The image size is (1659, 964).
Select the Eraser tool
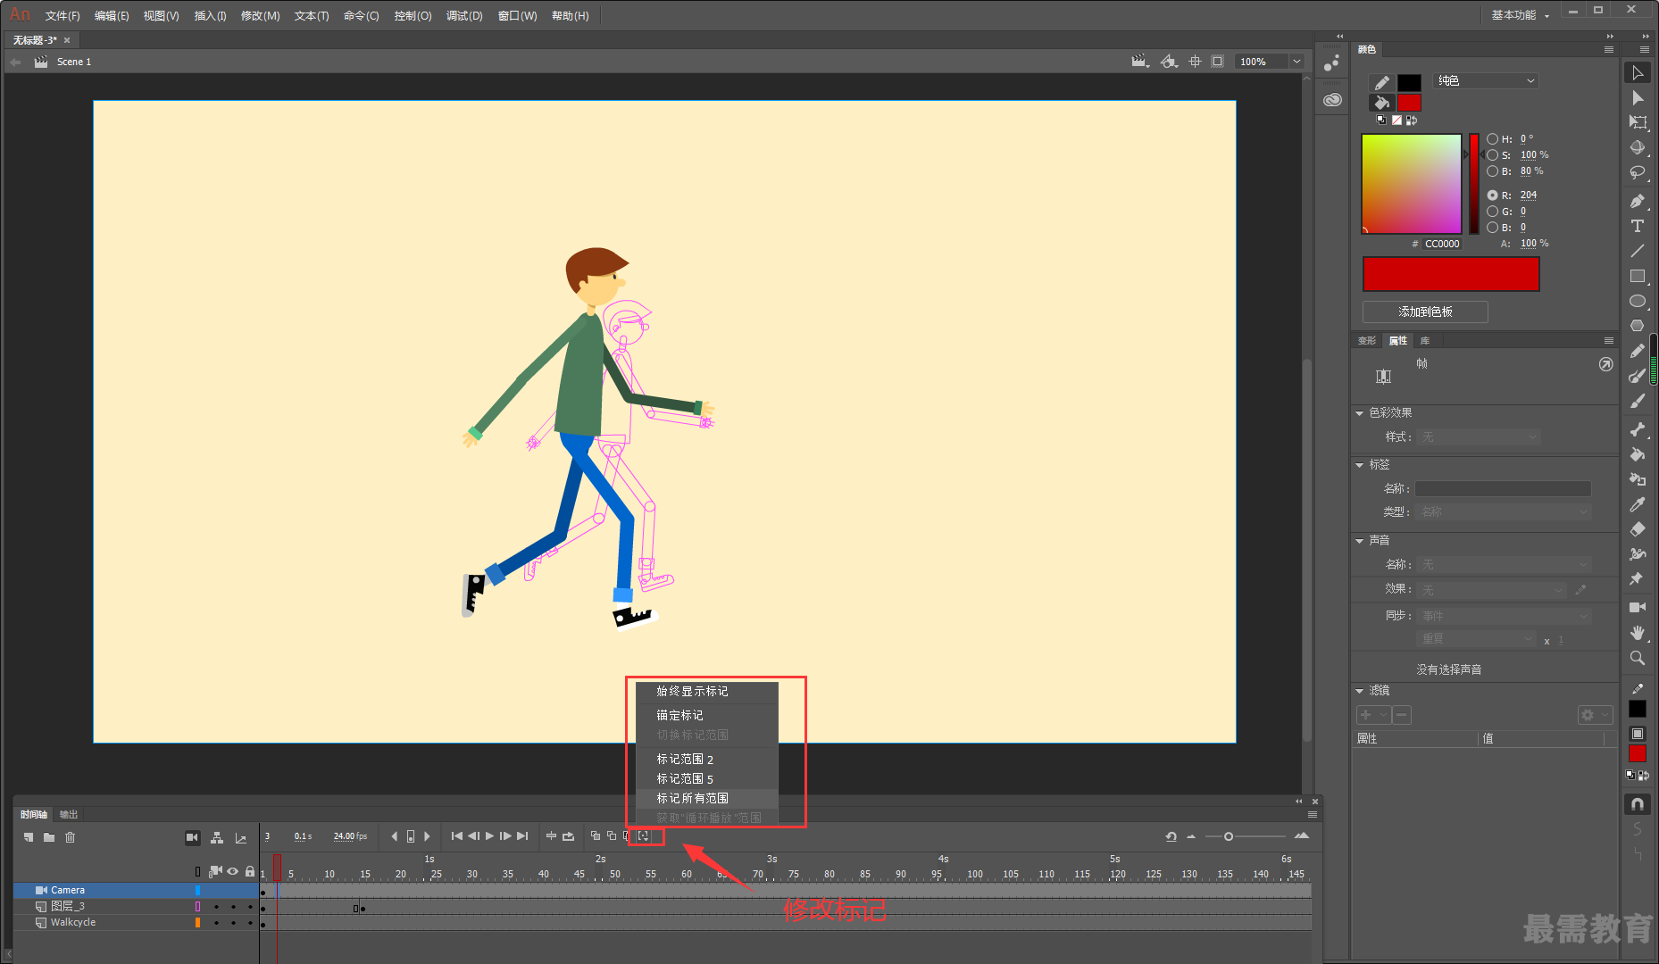click(1637, 529)
